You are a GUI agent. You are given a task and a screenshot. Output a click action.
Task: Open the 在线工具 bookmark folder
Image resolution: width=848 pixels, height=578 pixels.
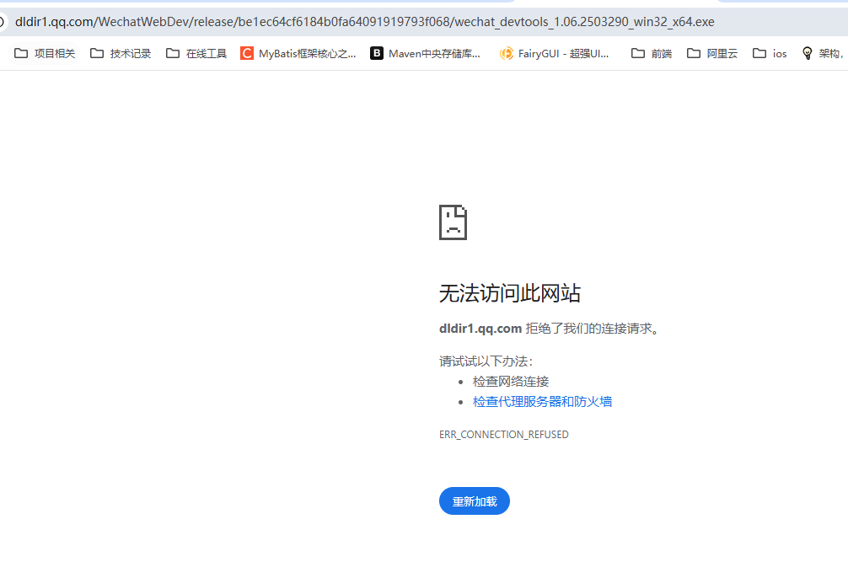(x=196, y=53)
